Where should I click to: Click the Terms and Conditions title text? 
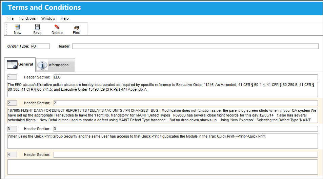point(44,7)
